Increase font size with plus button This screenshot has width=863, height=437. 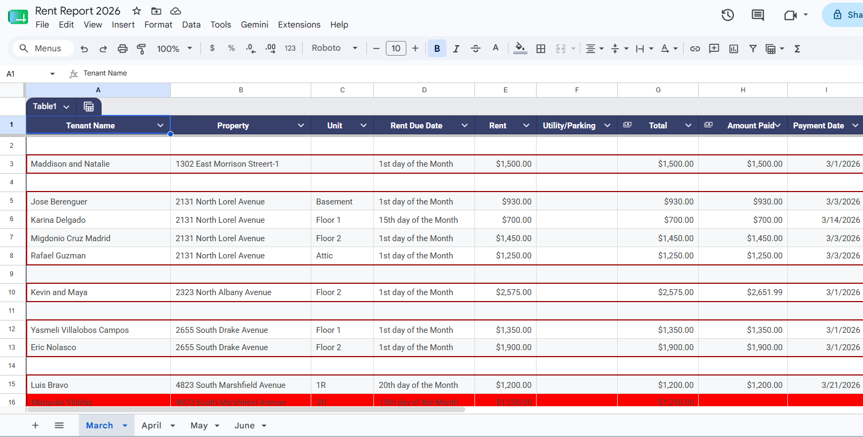click(415, 49)
